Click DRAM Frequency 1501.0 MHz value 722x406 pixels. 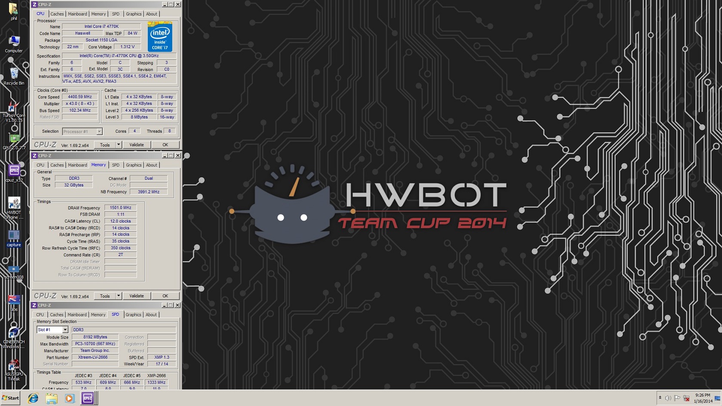coord(121,208)
